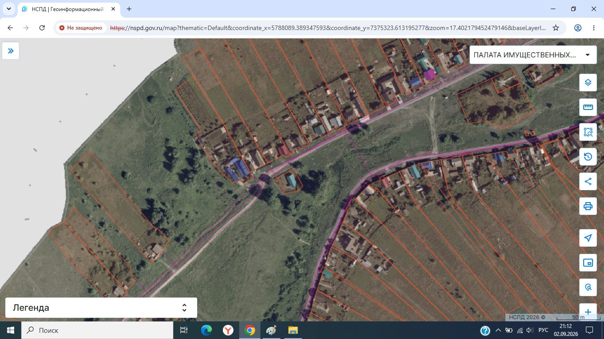Open the volume control tray icon
Image resolution: width=604 pixels, height=339 pixels.
pyautogui.click(x=530, y=330)
